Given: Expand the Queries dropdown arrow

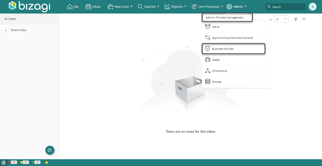Looking at the screenshot, I should click(158, 7).
